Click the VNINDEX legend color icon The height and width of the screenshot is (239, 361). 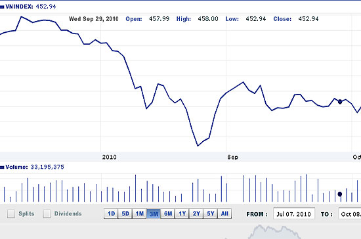click(x=2, y=7)
